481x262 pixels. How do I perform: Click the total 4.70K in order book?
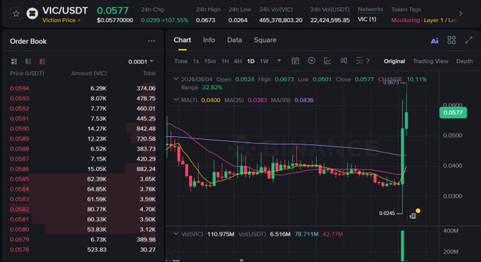pos(147,210)
